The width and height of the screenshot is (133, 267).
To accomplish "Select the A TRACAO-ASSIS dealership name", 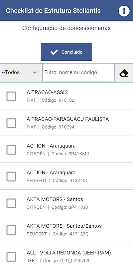I will [47, 92].
